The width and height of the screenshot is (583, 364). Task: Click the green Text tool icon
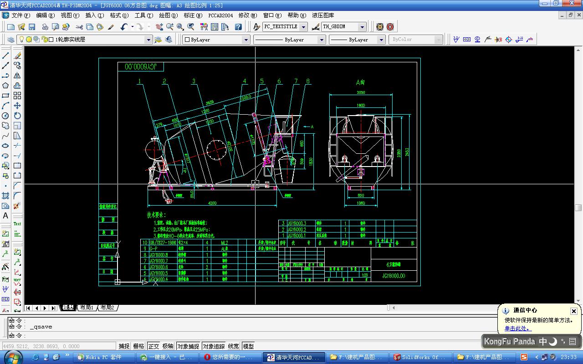click(17, 224)
